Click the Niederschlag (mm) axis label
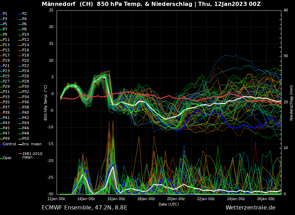 pyautogui.click(x=292, y=103)
